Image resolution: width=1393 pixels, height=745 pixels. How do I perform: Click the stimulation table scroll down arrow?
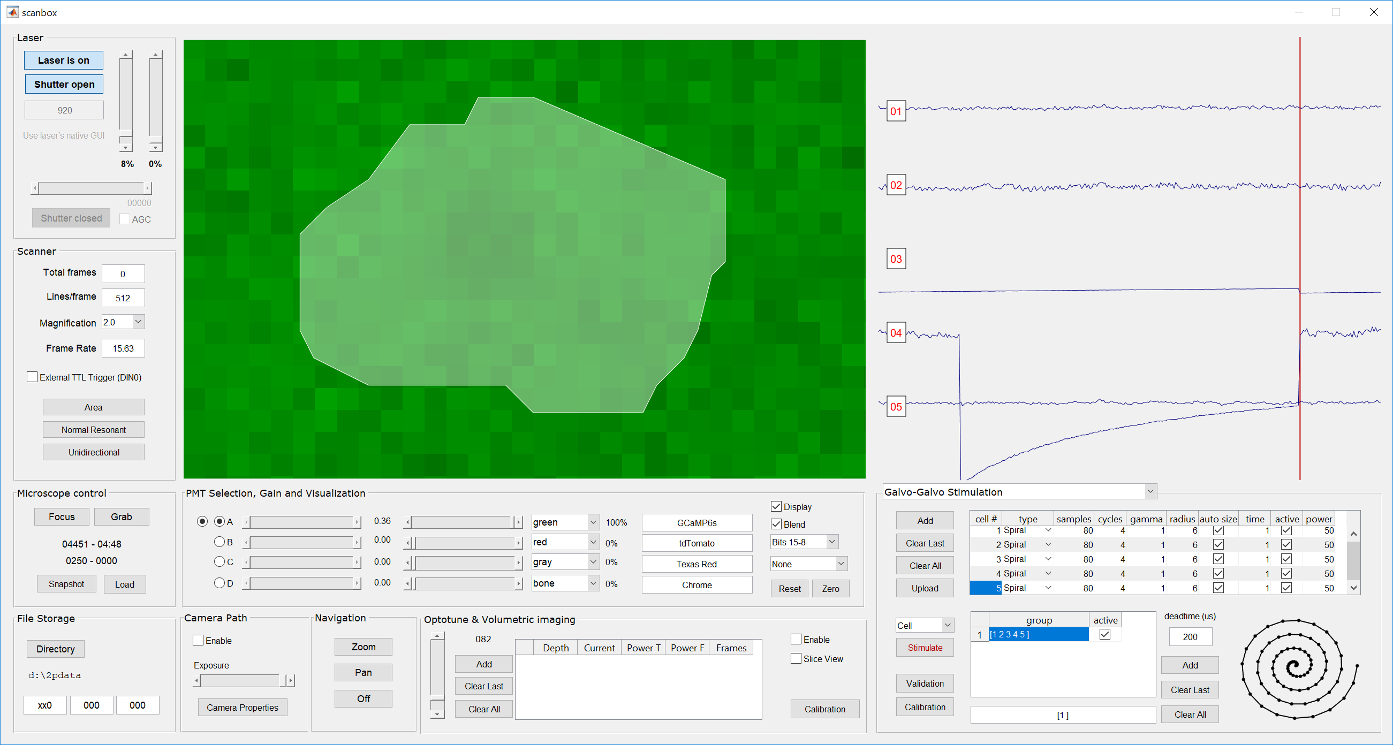1353,588
